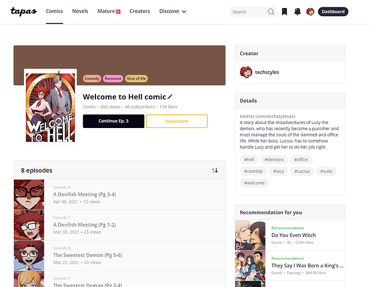369x287 pixels.
Task: Go to the Novels tab
Action: coord(80,11)
